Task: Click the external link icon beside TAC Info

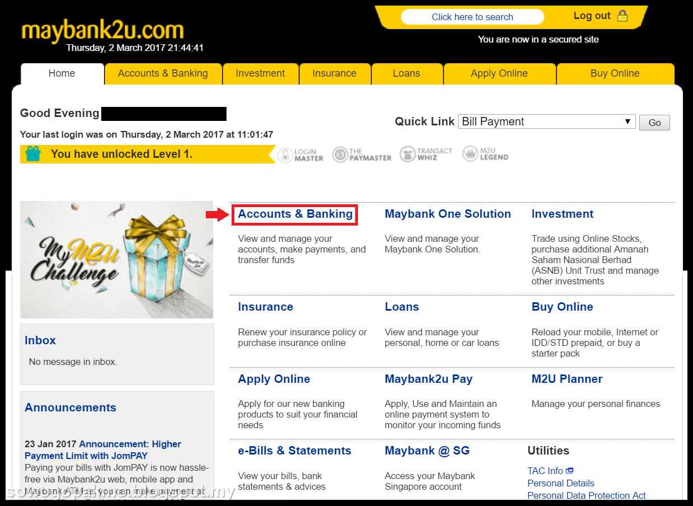Action: (x=569, y=471)
